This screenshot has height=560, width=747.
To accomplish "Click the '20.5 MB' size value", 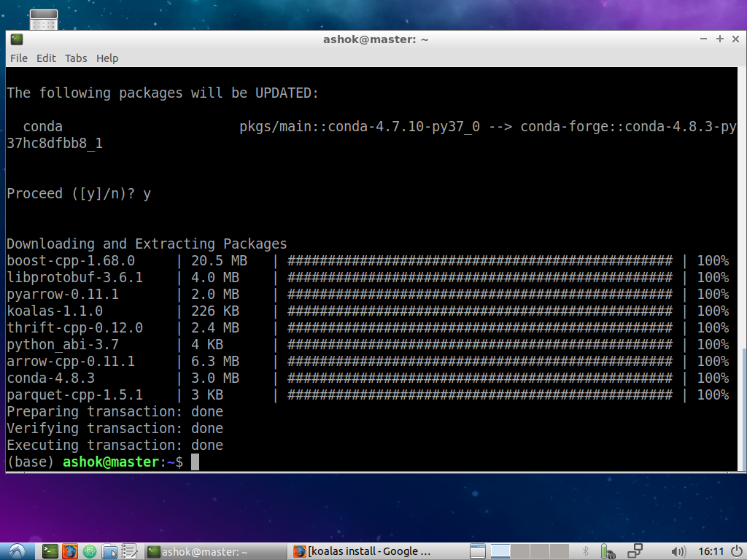I will coord(219,260).
